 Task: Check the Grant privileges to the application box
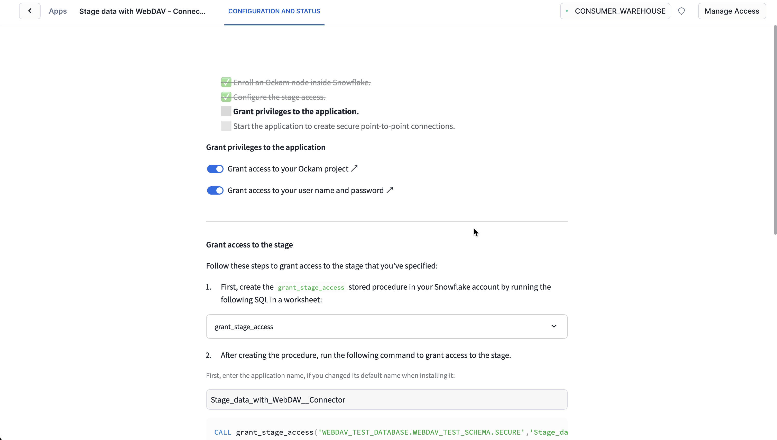pos(226,111)
